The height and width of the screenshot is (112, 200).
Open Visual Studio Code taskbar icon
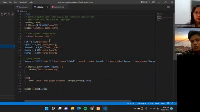click(105, 109)
